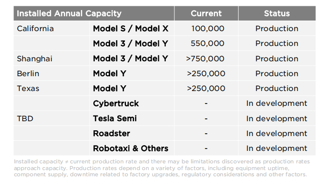Select the Status column header
This screenshot has width=330, height=183.
(x=277, y=13)
